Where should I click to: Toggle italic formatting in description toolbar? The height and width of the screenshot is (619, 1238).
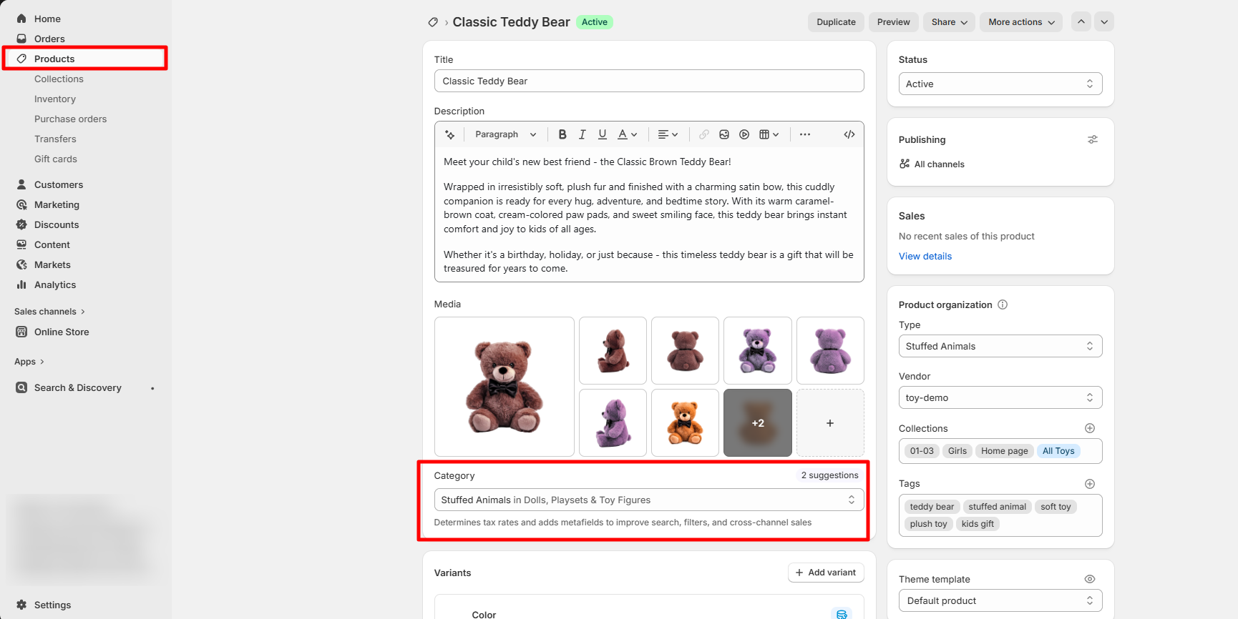coord(583,134)
